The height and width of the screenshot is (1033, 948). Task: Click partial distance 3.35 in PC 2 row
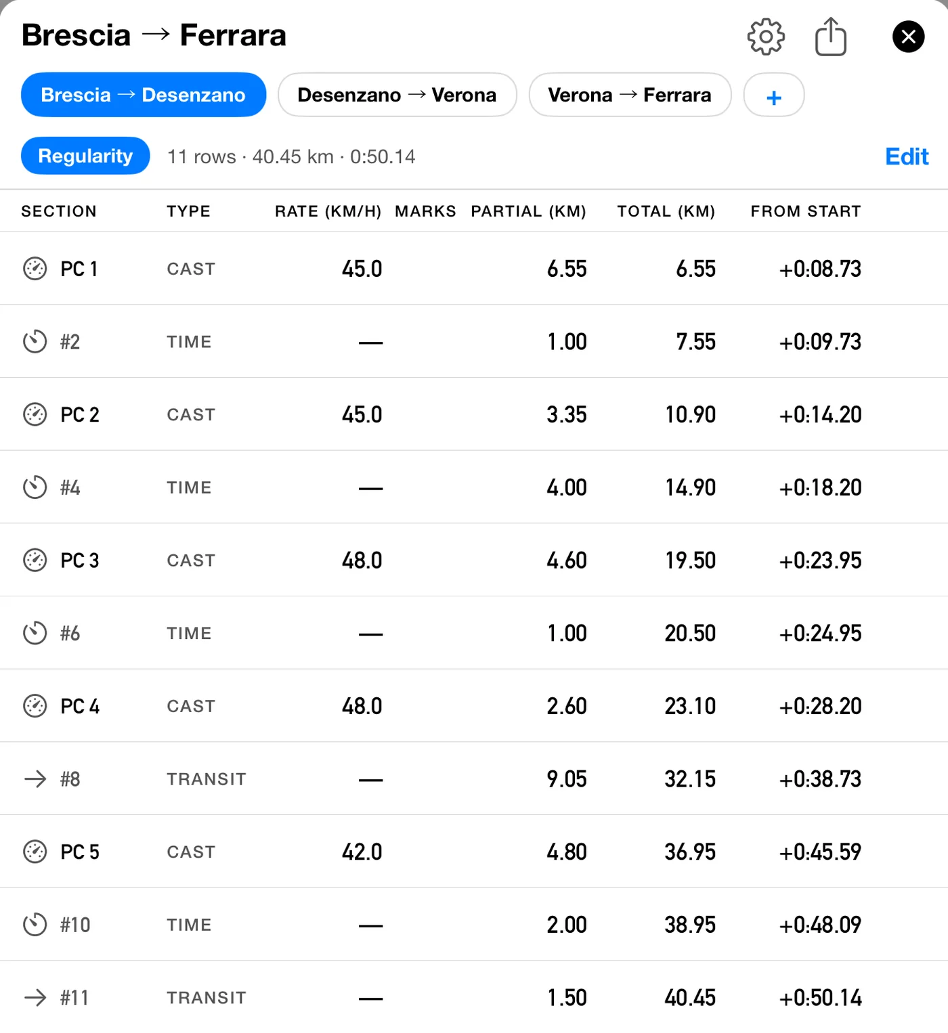(567, 414)
